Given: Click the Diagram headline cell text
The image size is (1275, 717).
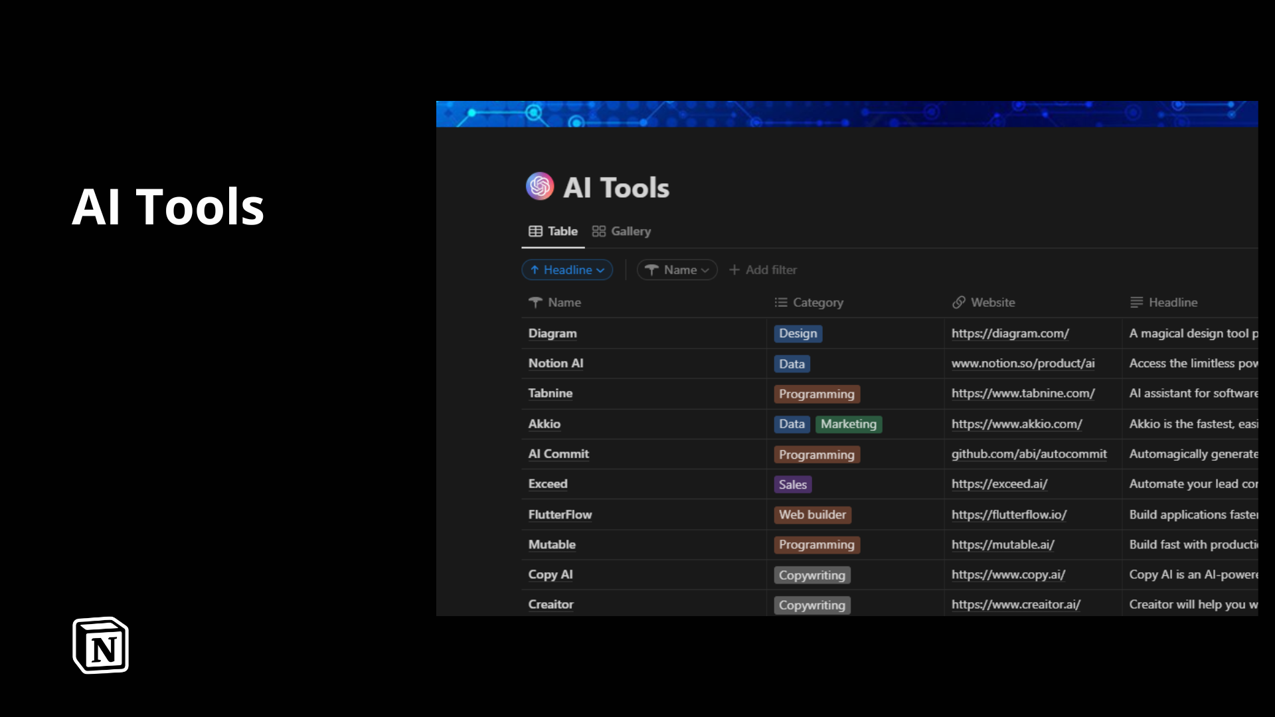Looking at the screenshot, I should pyautogui.click(x=1193, y=333).
